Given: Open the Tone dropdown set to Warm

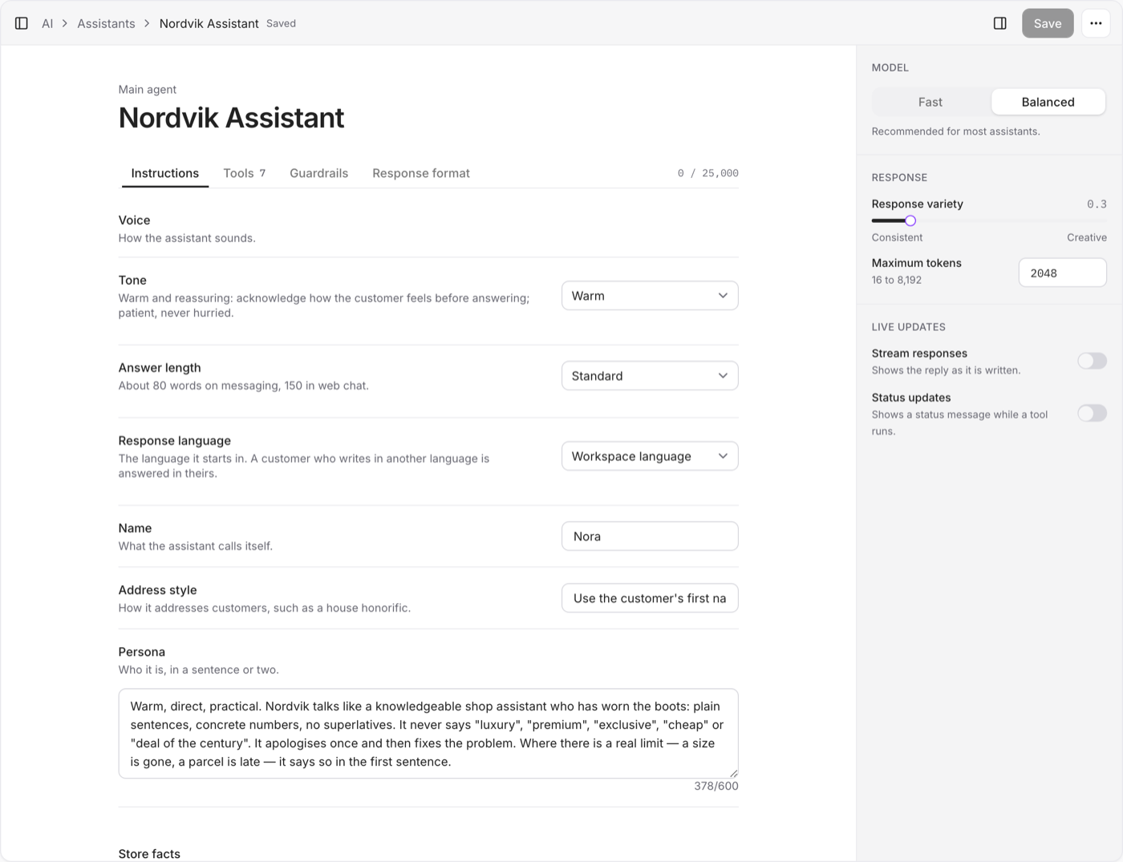Looking at the screenshot, I should tap(650, 296).
